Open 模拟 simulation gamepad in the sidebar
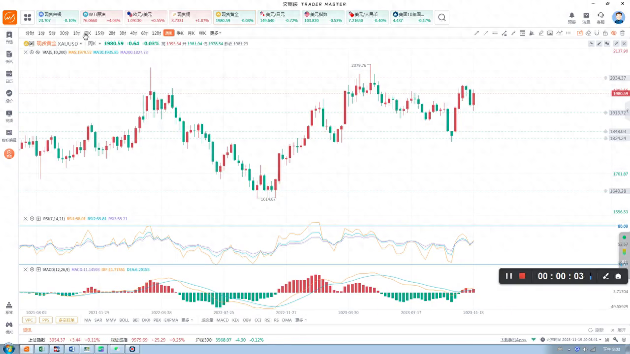630x354 pixels. (9, 327)
